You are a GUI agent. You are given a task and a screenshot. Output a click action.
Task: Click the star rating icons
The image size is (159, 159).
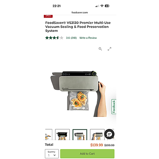(54, 38)
